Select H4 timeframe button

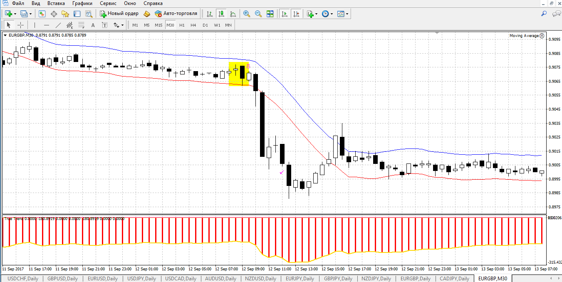(x=193, y=25)
